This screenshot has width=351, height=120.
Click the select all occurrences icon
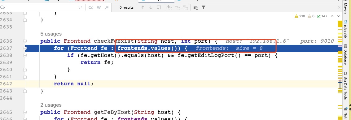pyautogui.click(x=185, y=8)
